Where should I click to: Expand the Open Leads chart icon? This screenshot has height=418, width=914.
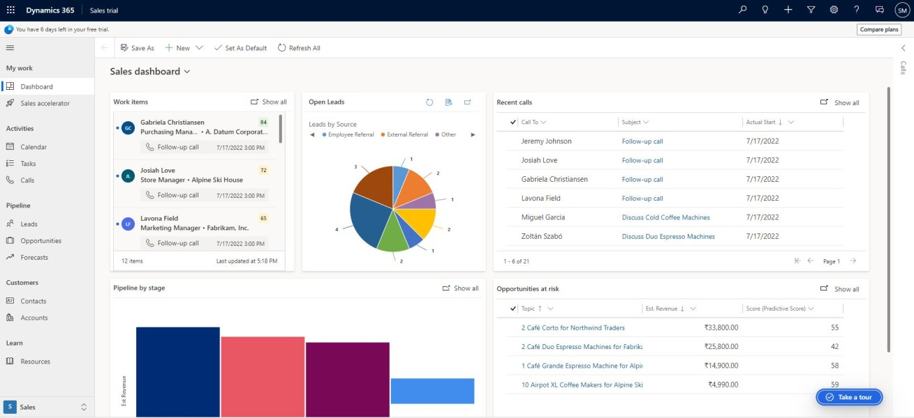point(468,102)
